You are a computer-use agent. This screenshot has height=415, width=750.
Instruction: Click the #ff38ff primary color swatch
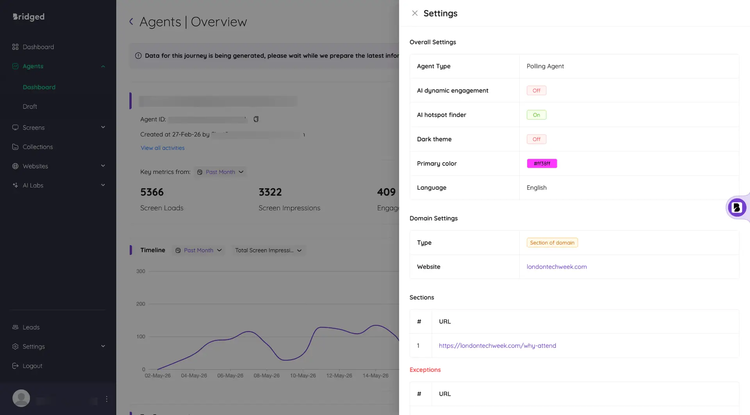coord(542,164)
